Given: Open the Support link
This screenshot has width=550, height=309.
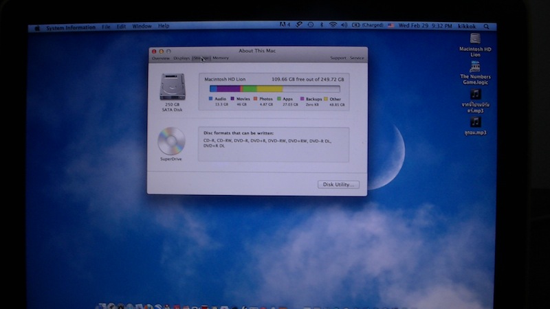Looking at the screenshot, I should (x=338, y=58).
